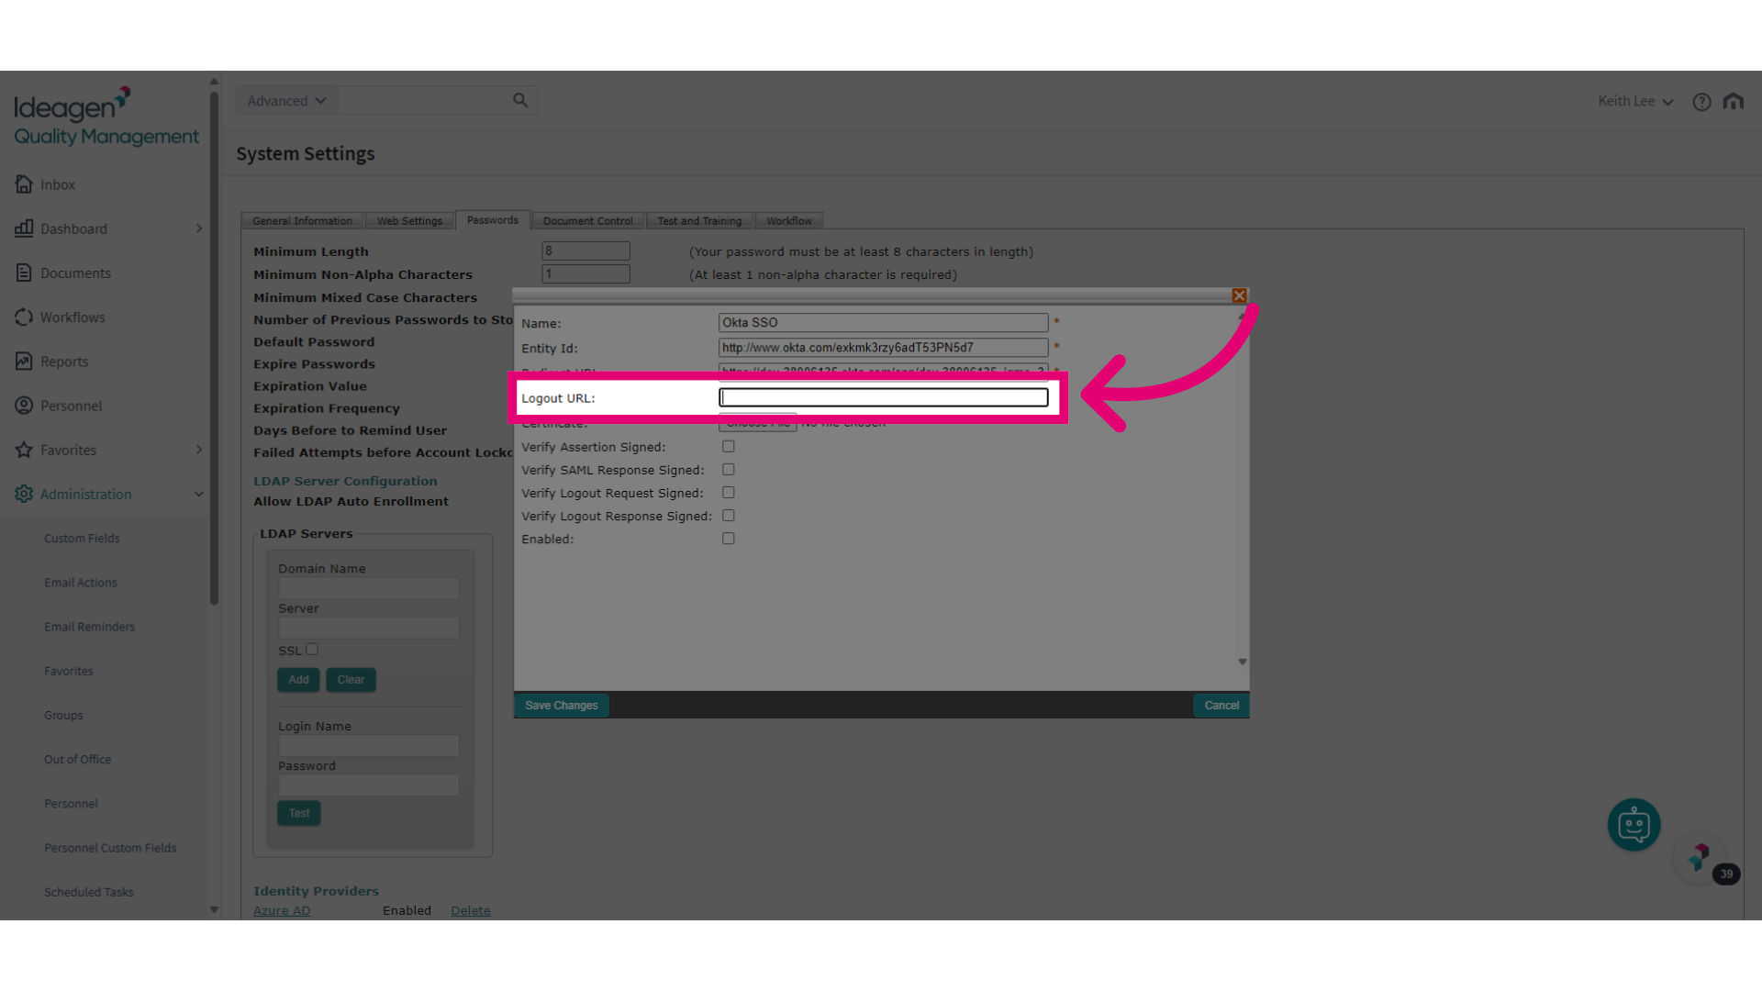Click the LDAP Add button
This screenshot has height=991, width=1762.
click(x=298, y=680)
